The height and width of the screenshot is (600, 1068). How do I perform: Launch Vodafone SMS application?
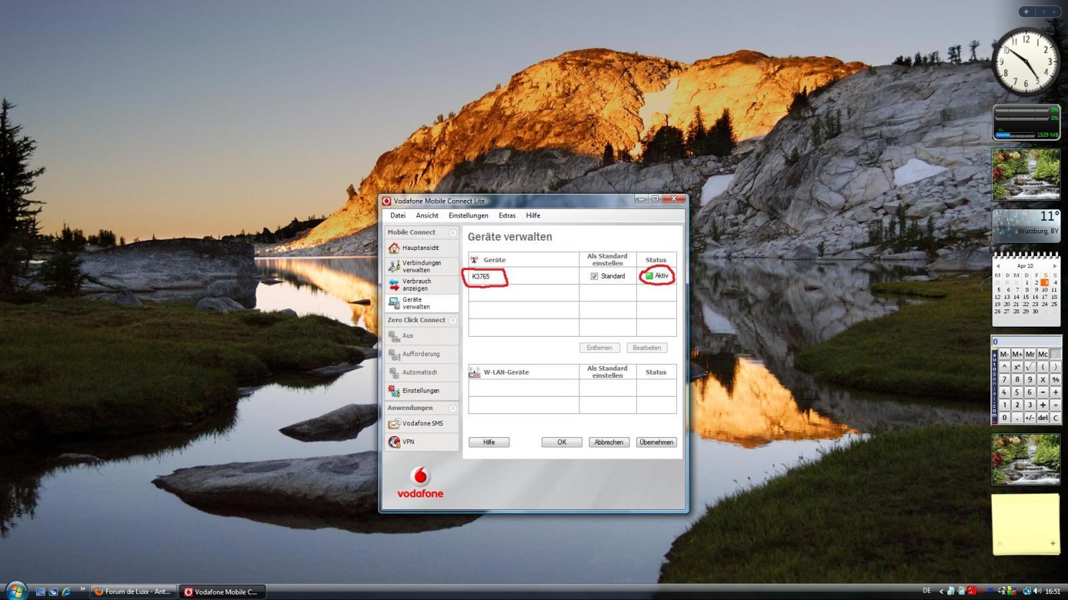(x=421, y=423)
